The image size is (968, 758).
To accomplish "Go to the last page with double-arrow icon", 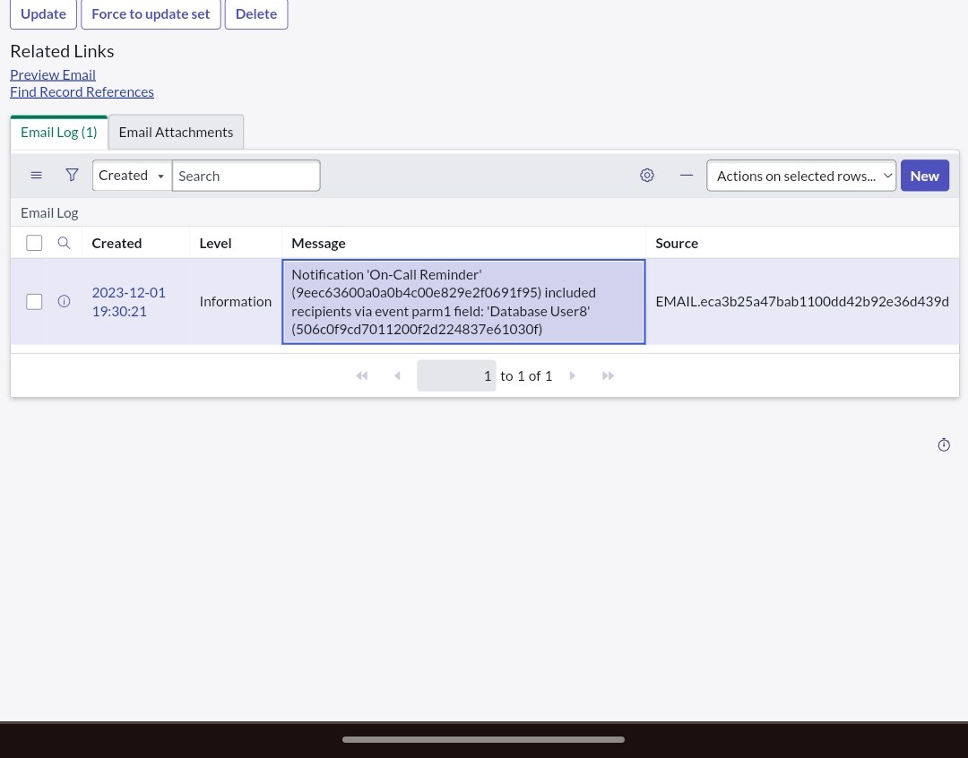I will pos(607,375).
